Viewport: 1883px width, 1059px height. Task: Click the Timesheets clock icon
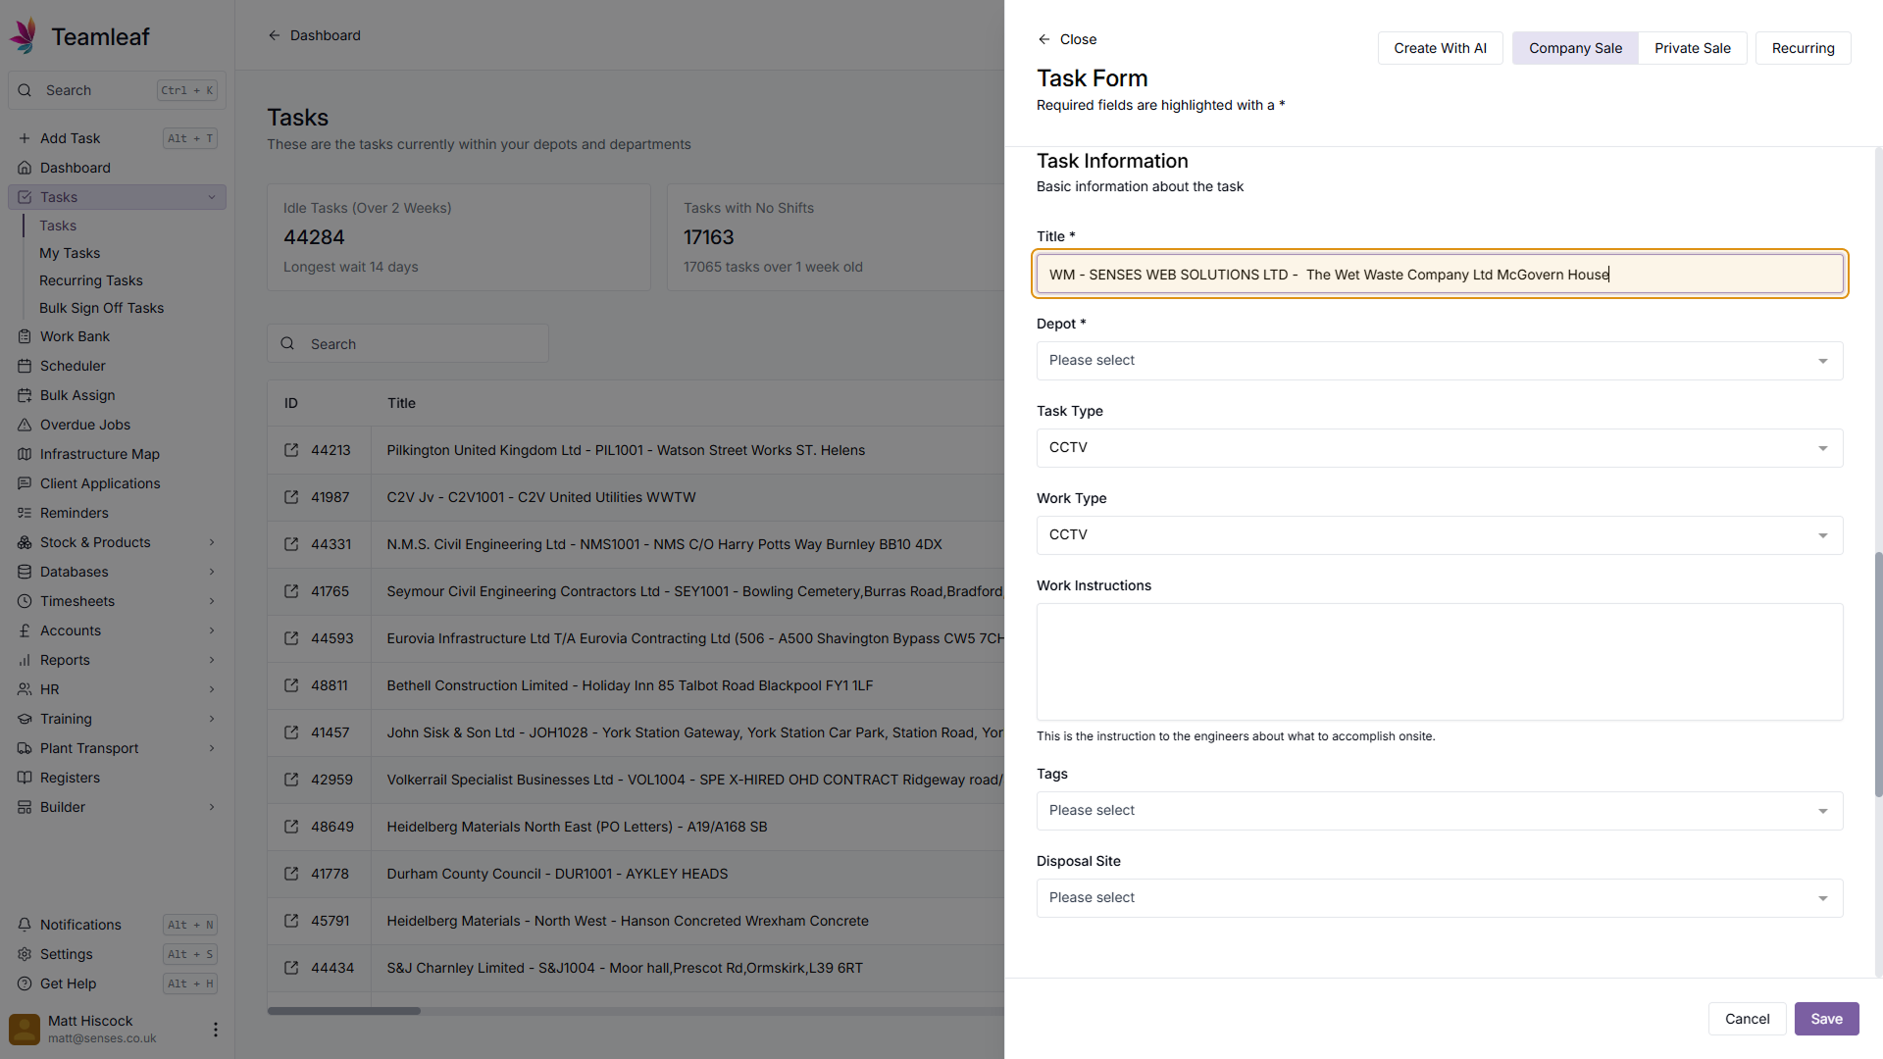25,601
